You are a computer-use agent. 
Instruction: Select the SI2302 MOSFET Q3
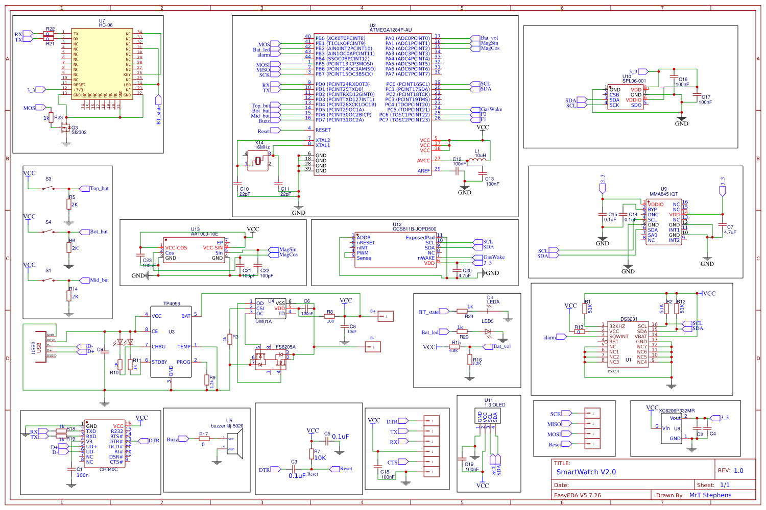click(x=66, y=127)
